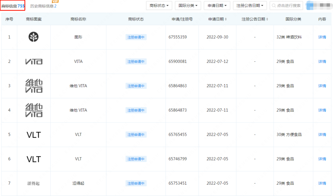Select registration number 65753451
This screenshot has height=196, width=333.
tap(178, 183)
